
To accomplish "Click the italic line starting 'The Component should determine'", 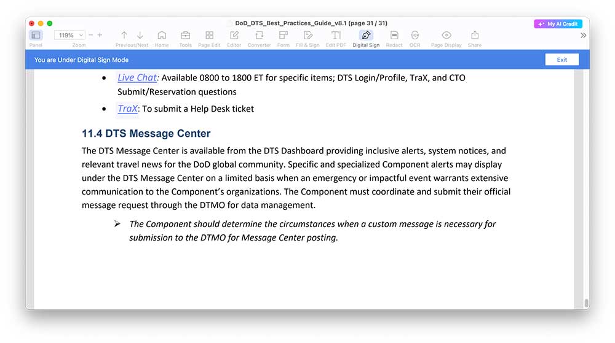I will pyautogui.click(x=312, y=224).
